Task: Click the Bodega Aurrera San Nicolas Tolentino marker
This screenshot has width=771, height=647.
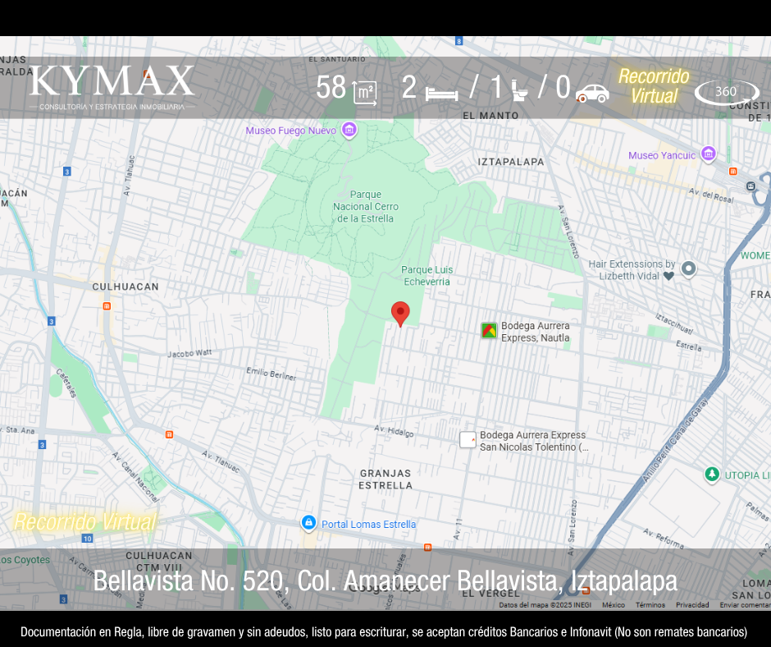Action: click(x=468, y=440)
